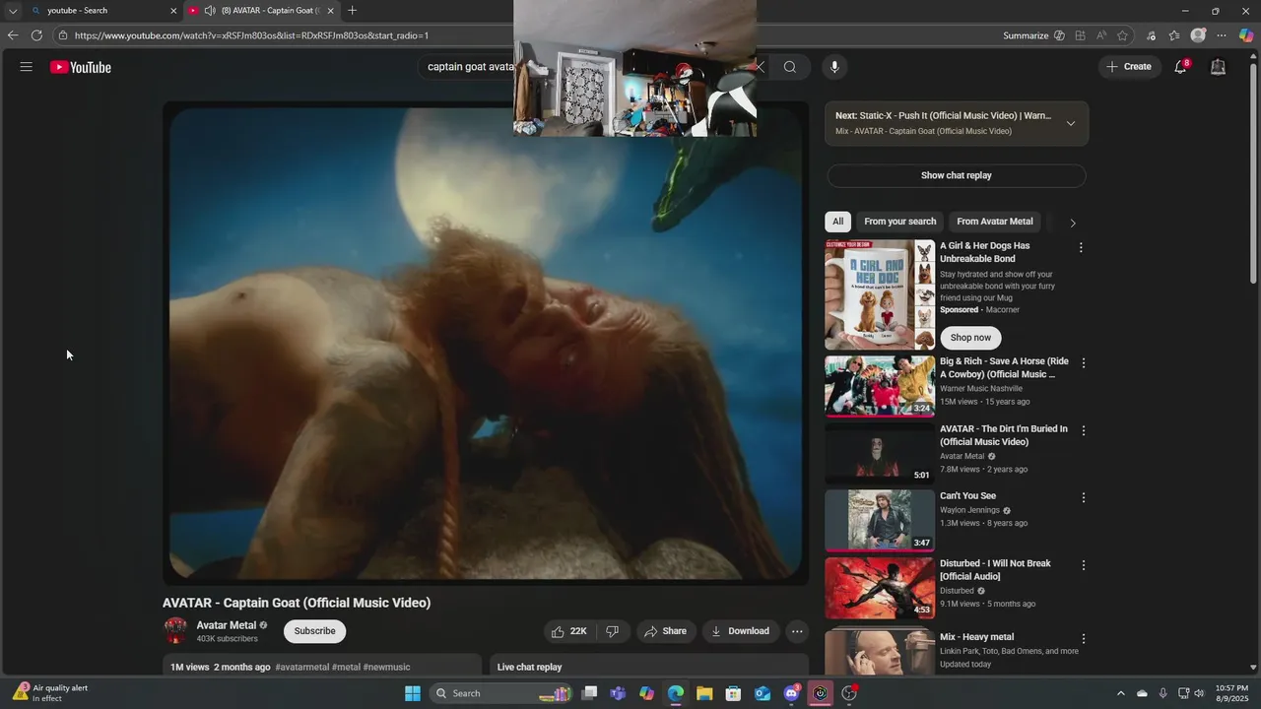Open options for Can't You See video
This screenshot has height=709, width=1261.
[1084, 498]
